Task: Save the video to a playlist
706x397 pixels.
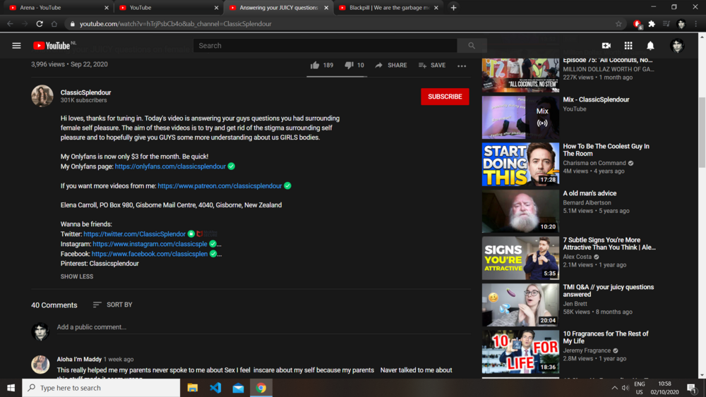Action: tap(432, 65)
